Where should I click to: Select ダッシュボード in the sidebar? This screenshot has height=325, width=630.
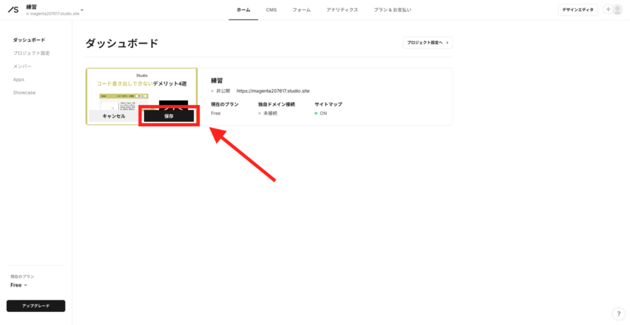click(x=29, y=40)
